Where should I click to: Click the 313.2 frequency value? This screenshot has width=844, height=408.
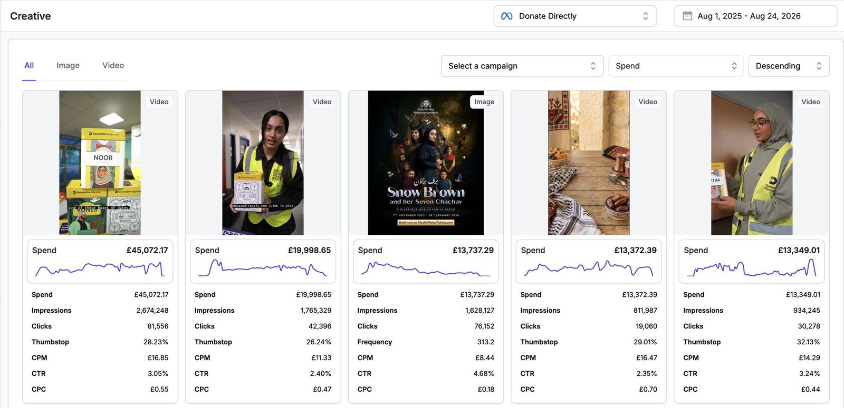[485, 342]
